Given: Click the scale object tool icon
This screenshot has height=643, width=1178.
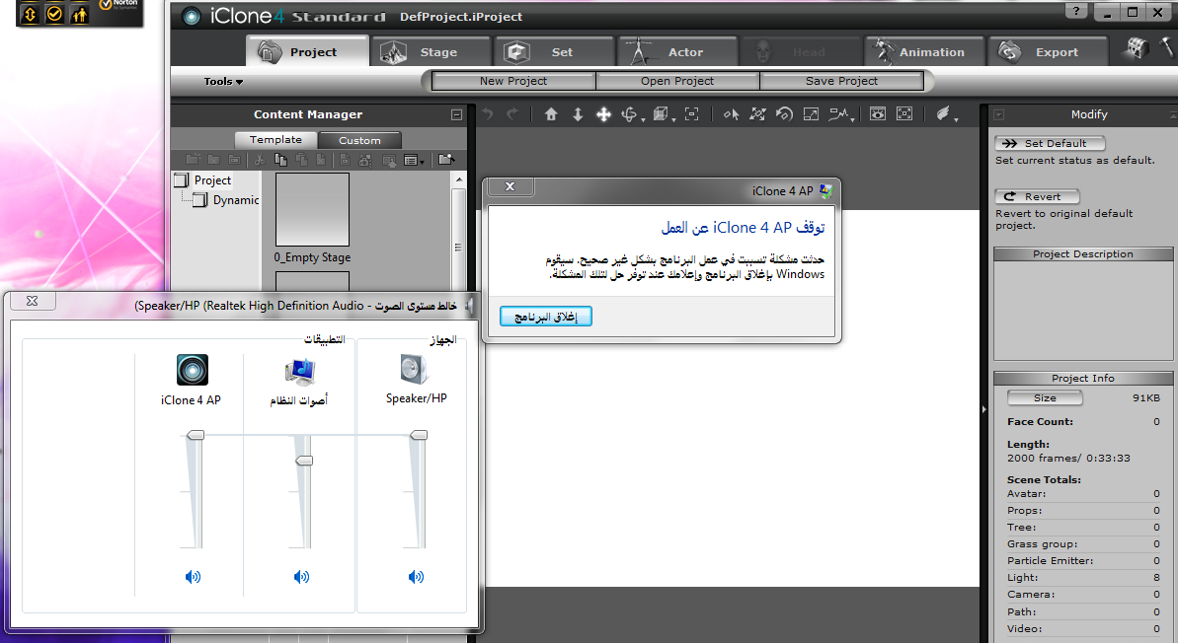Looking at the screenshot, I should click(811, 114).
